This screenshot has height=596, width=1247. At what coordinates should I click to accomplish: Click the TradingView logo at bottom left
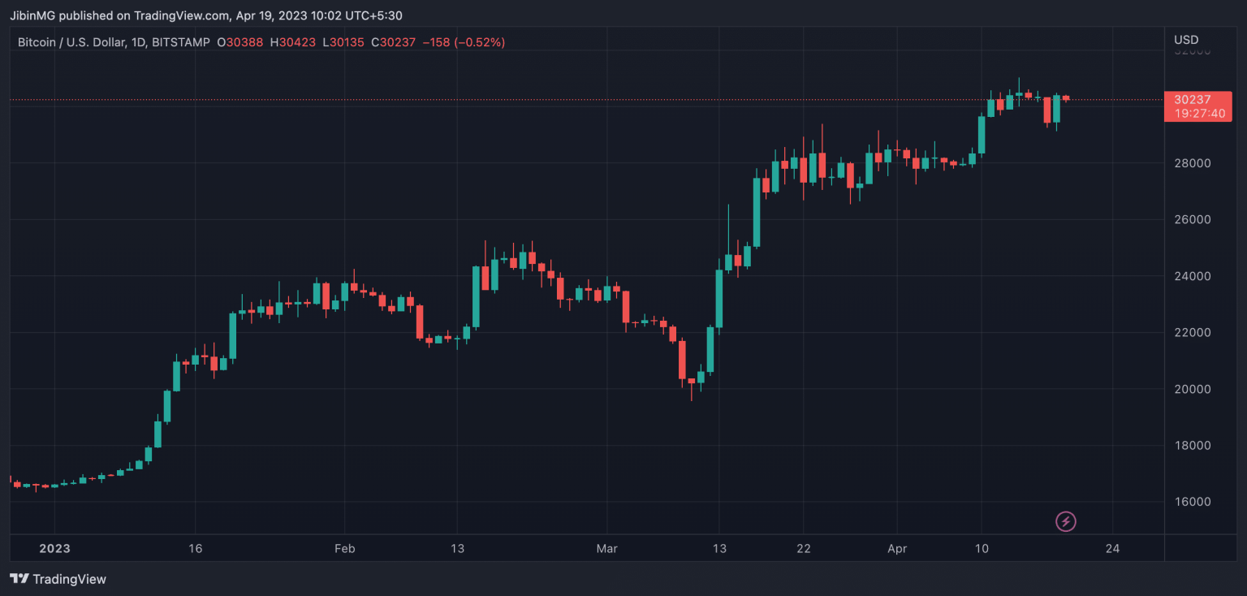pyautogui.click(x=18, y=579)
